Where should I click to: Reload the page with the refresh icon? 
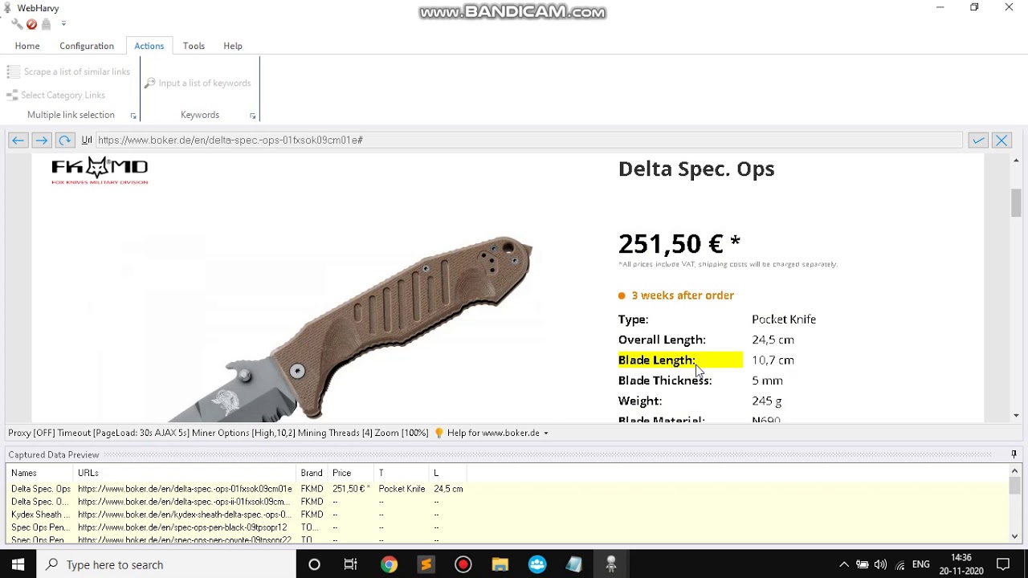point(65,140)
